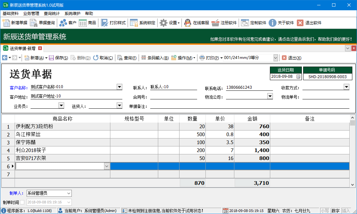Close all tabs with the red X on the right
Screen dimensions: 357x214
tap(354, 48)
